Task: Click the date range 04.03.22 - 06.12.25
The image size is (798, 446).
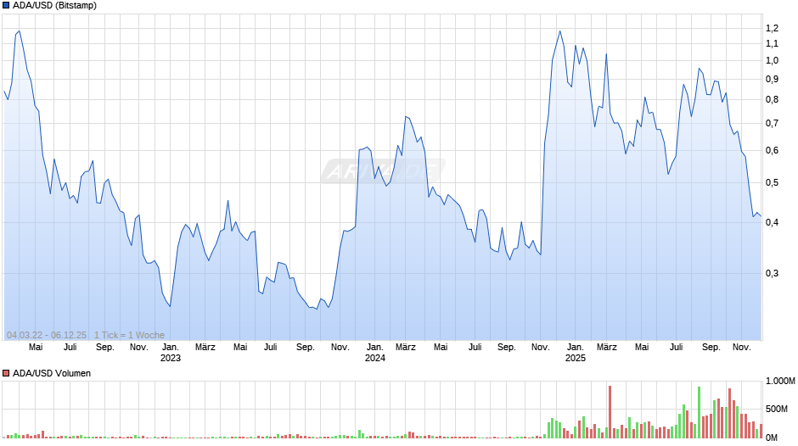Action: tap(47, 335)
